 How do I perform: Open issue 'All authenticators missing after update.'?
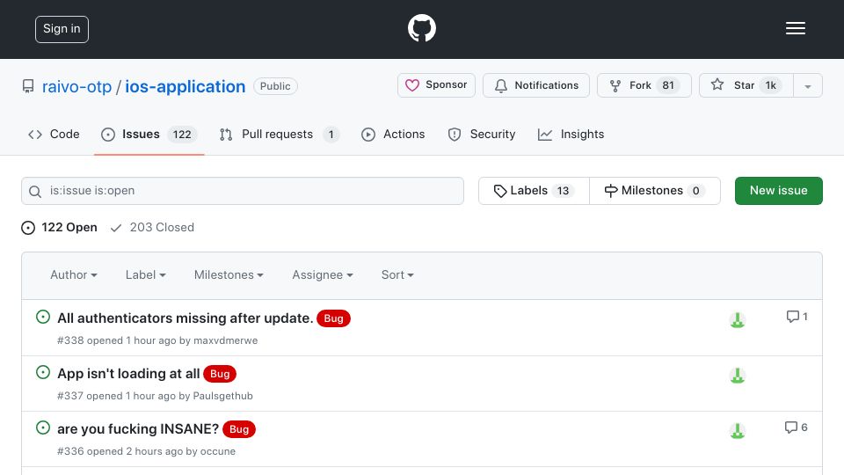pos(186,318)
